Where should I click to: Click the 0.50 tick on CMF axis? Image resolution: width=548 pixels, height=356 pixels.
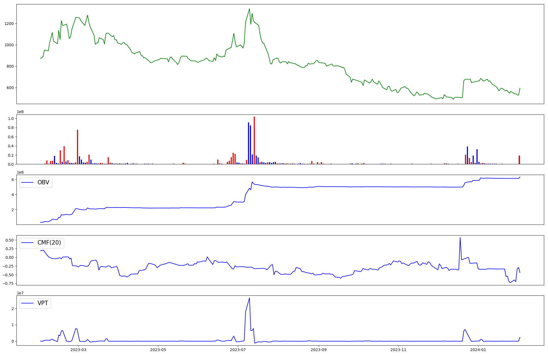point(9,240)
